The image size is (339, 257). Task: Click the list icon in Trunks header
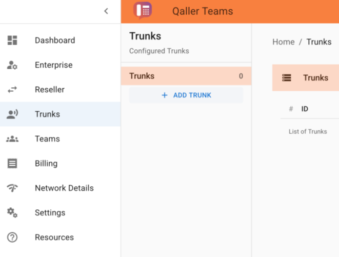point(287,77)
